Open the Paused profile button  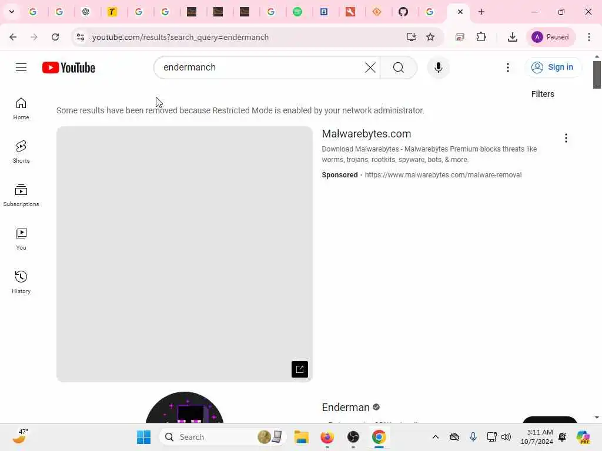click(x=550, y=37)
